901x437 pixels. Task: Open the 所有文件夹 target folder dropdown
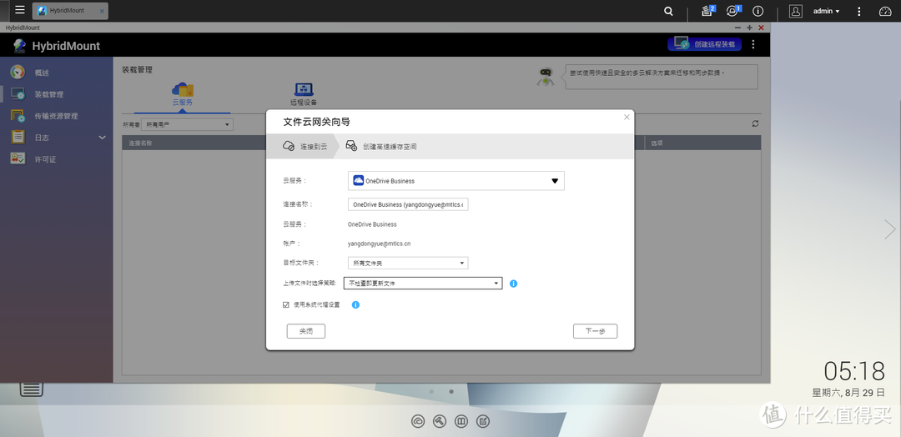pyautogui.click(x=408, y=263)
